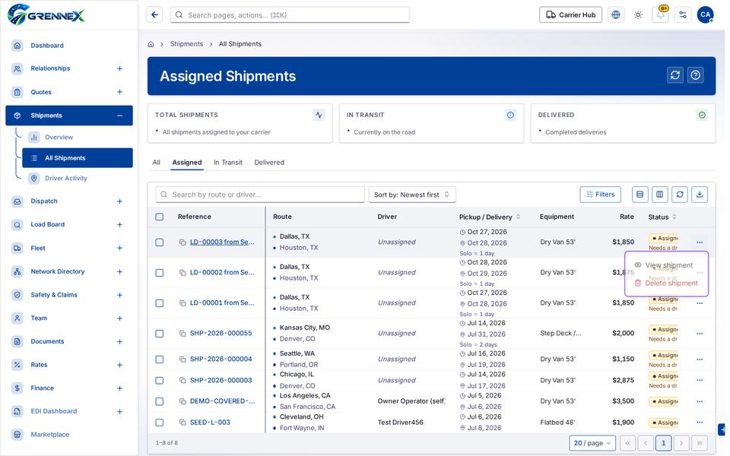
Task: Toggle the select-all header checkbox
Action: [x=160, y=217]
